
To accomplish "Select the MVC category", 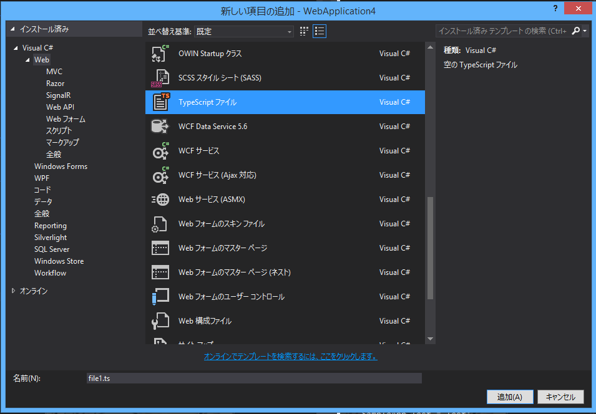I will click(54, 72).
